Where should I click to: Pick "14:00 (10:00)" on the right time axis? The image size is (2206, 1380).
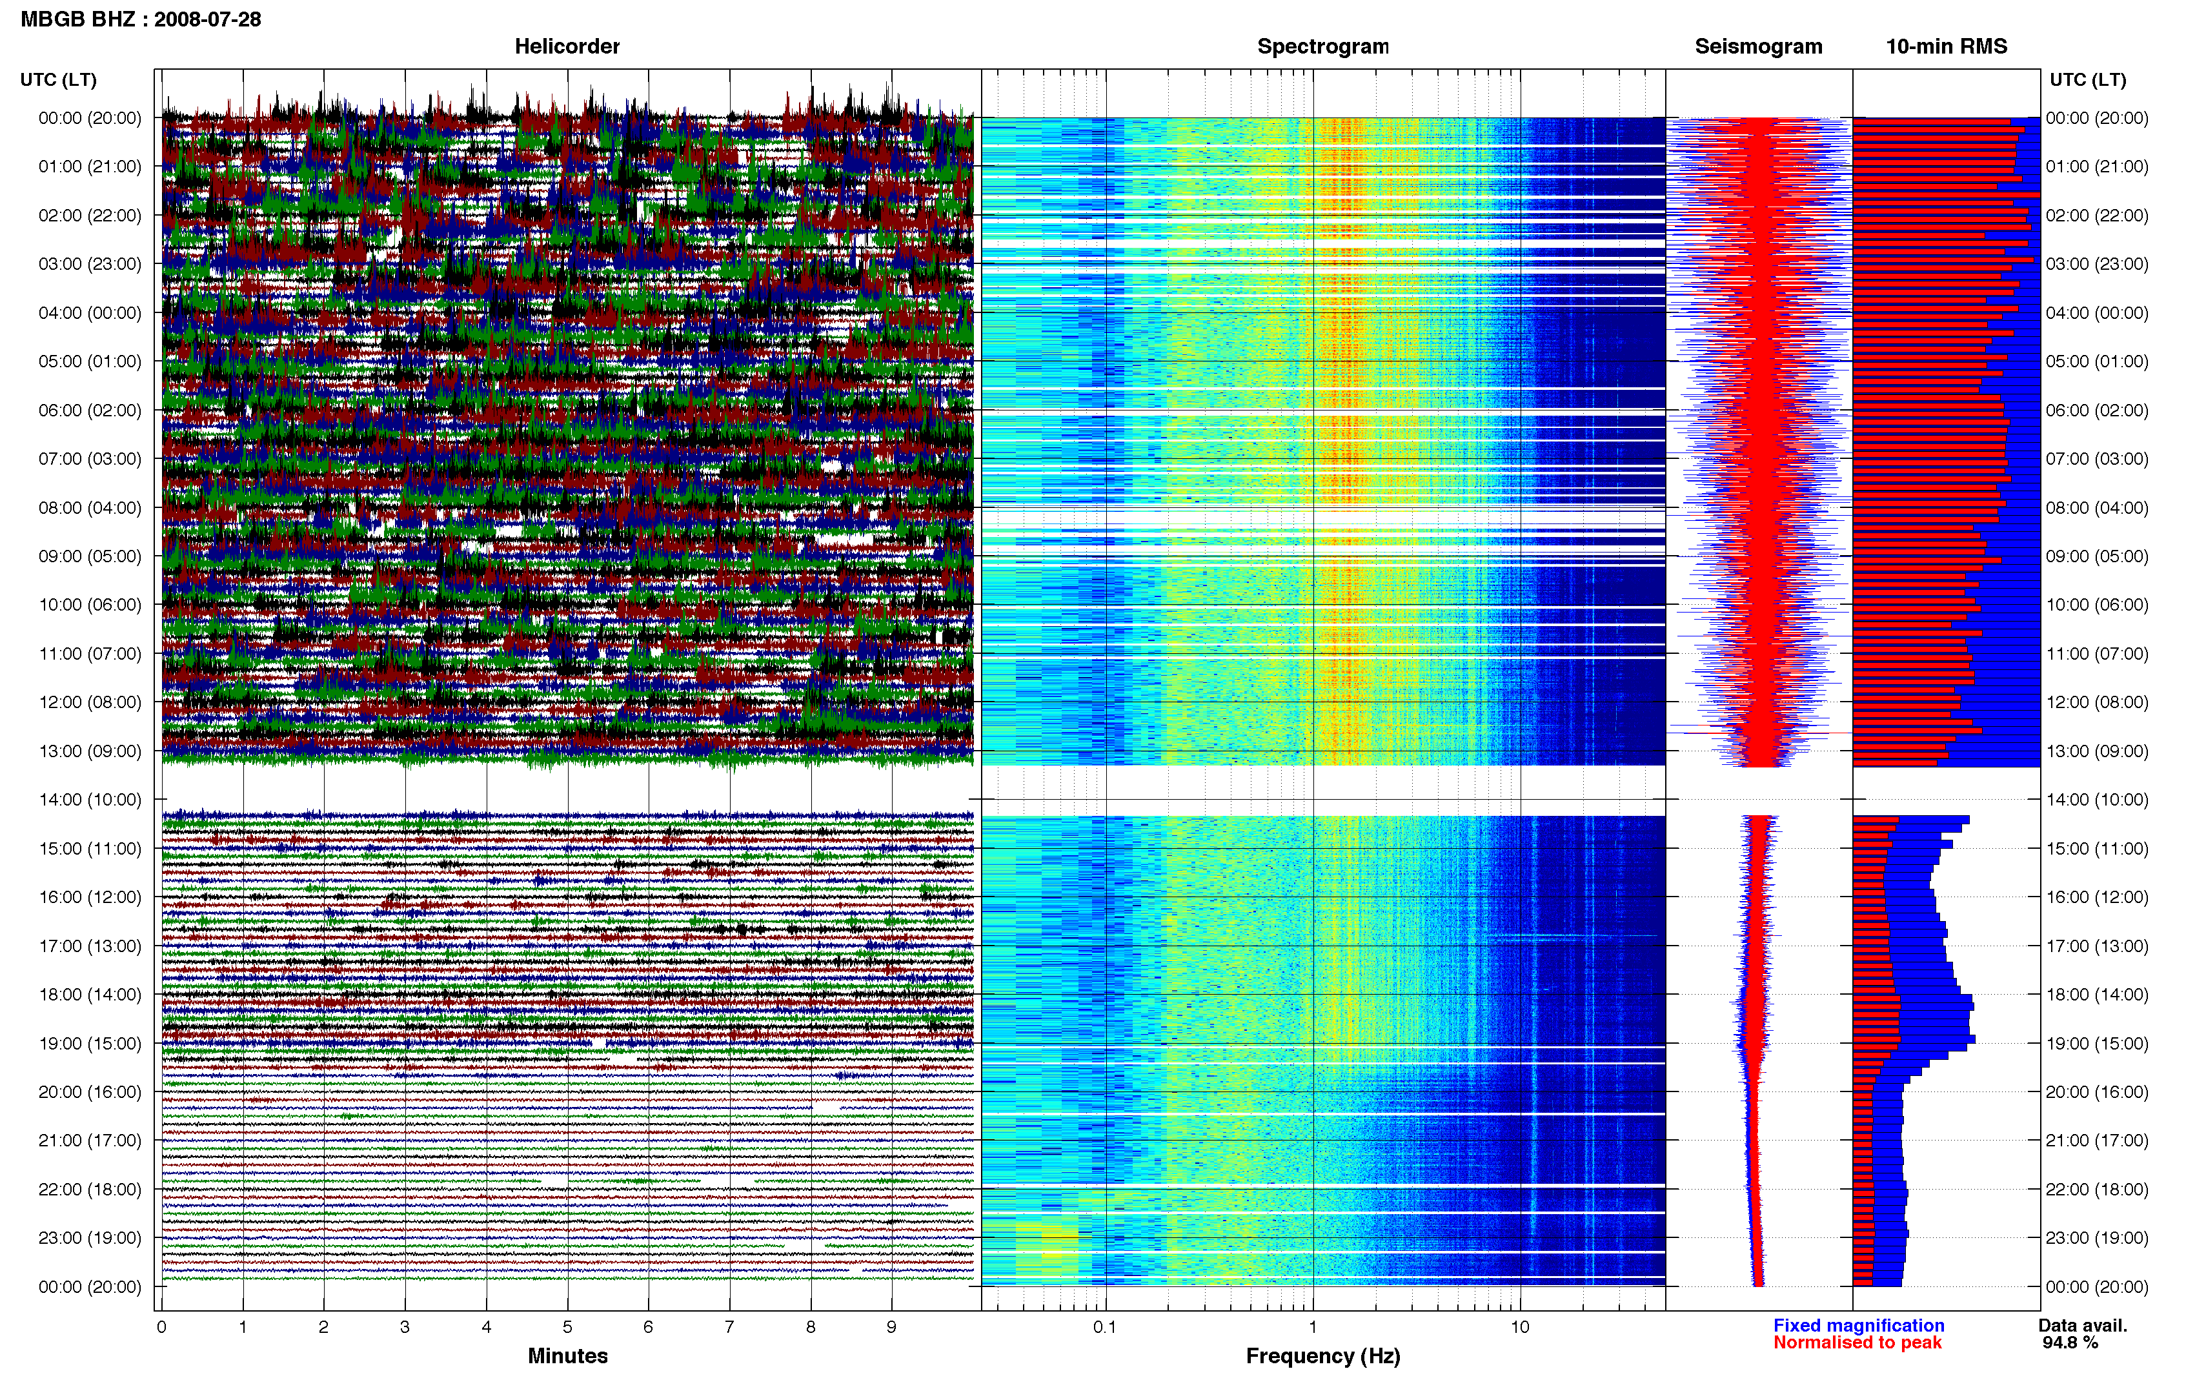(2096, 800)
